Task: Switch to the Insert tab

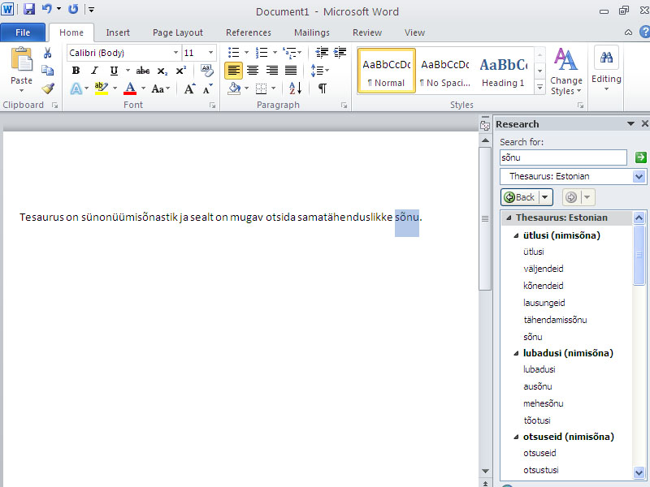Action: tap(118, 32)
